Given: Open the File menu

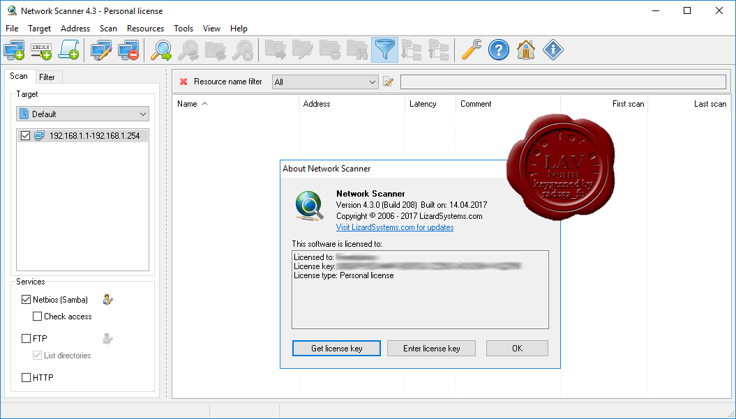Looking at the screenshot, I should pos(12,29).
